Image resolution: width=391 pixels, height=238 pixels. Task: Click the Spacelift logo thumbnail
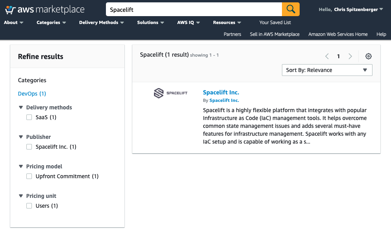click(170, 93)
